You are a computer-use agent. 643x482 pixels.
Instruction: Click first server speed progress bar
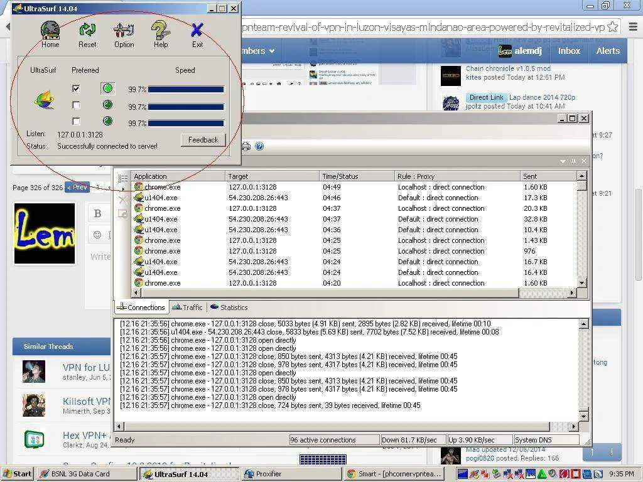pos(186,89)
